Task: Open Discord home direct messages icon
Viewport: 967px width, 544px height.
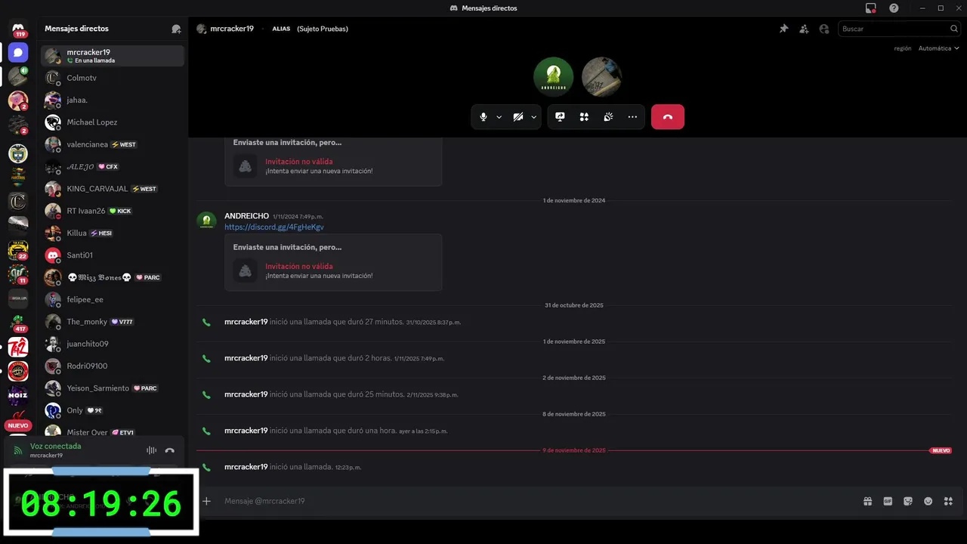Action: pos(18,52)
